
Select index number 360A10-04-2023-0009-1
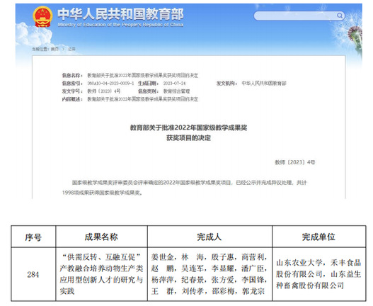click(x=110, y=84)
